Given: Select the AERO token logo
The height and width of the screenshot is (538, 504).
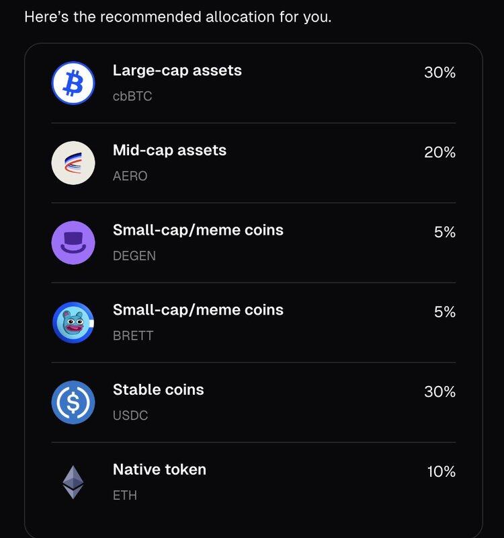Looking at the screenshot, I should (x=73, y=163).
